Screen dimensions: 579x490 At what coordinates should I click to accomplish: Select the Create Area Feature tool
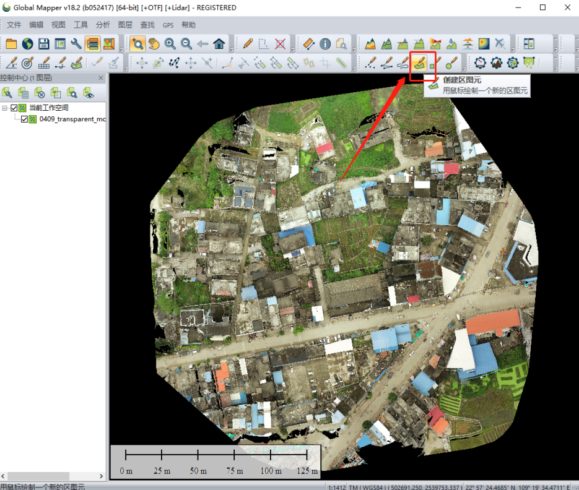[419, 63]
